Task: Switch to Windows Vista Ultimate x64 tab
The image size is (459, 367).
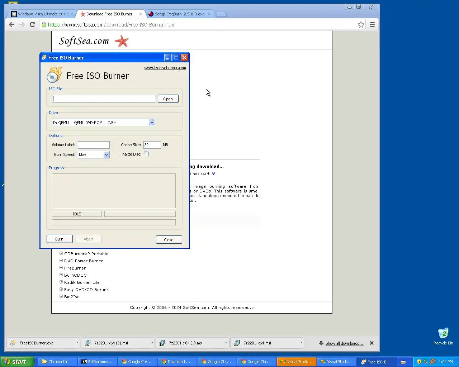Action: [x=41, y=14]
